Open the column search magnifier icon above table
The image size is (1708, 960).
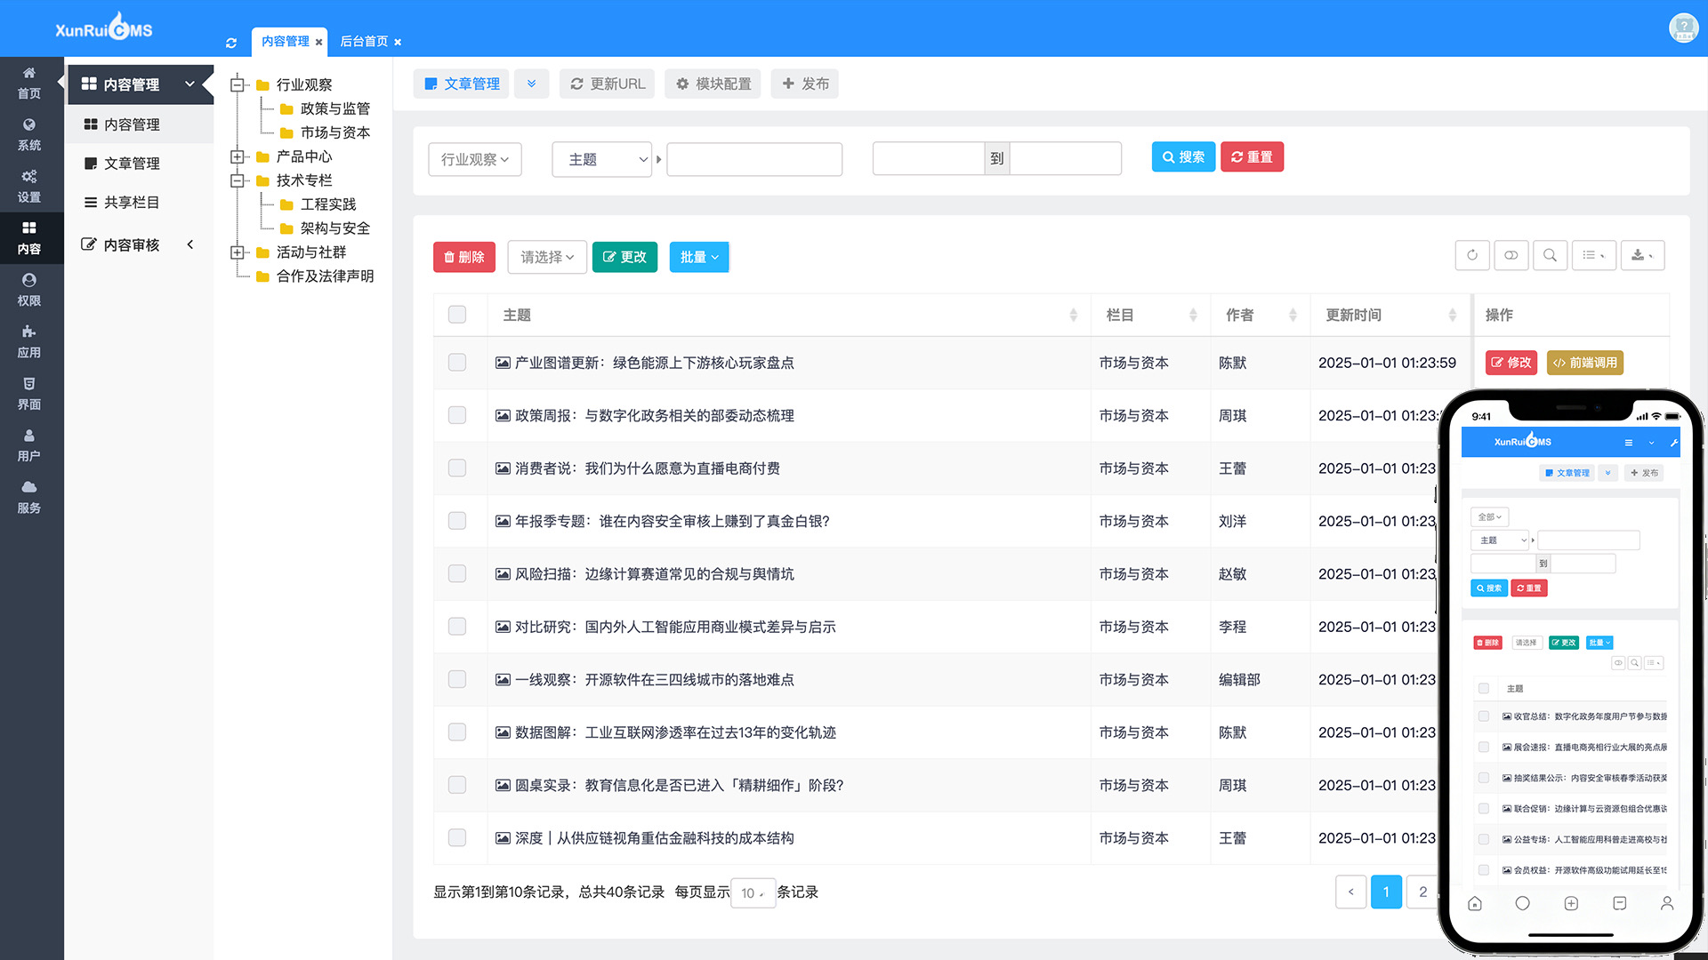click(1551, 255)
